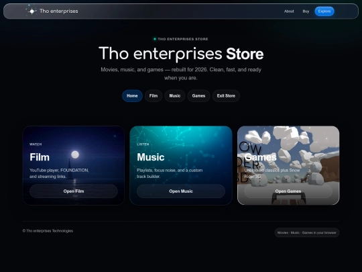Click the 'Movies, music, and games' subtitle text

181,74
